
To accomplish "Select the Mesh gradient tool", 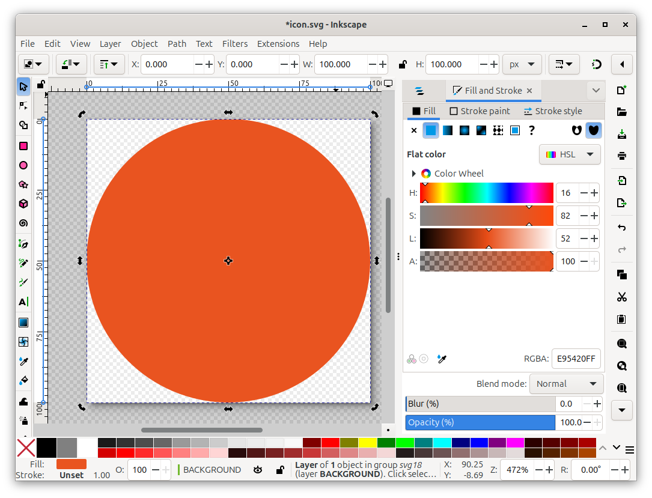I will tap(23, 342).
